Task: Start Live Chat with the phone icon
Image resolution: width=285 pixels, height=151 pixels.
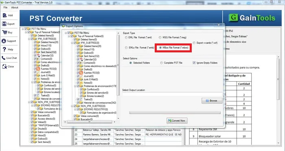Action: click(x=3, y=58)
